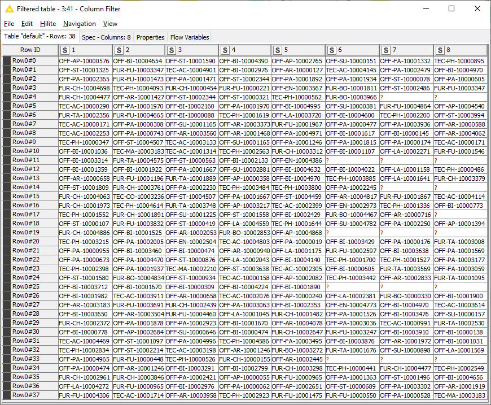Open the File menu
This screenshot has width=491, height=405.
tap(9, 24)
